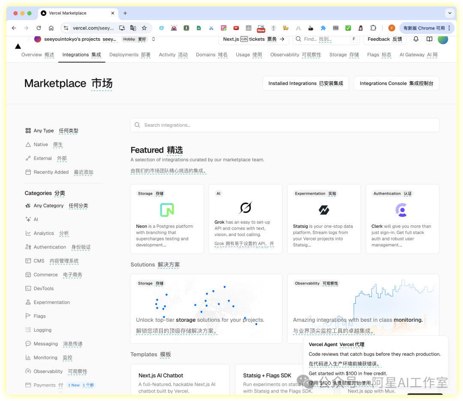Go back with browser back arrow
Screen dimensions: 463x401
click(14, 28)
